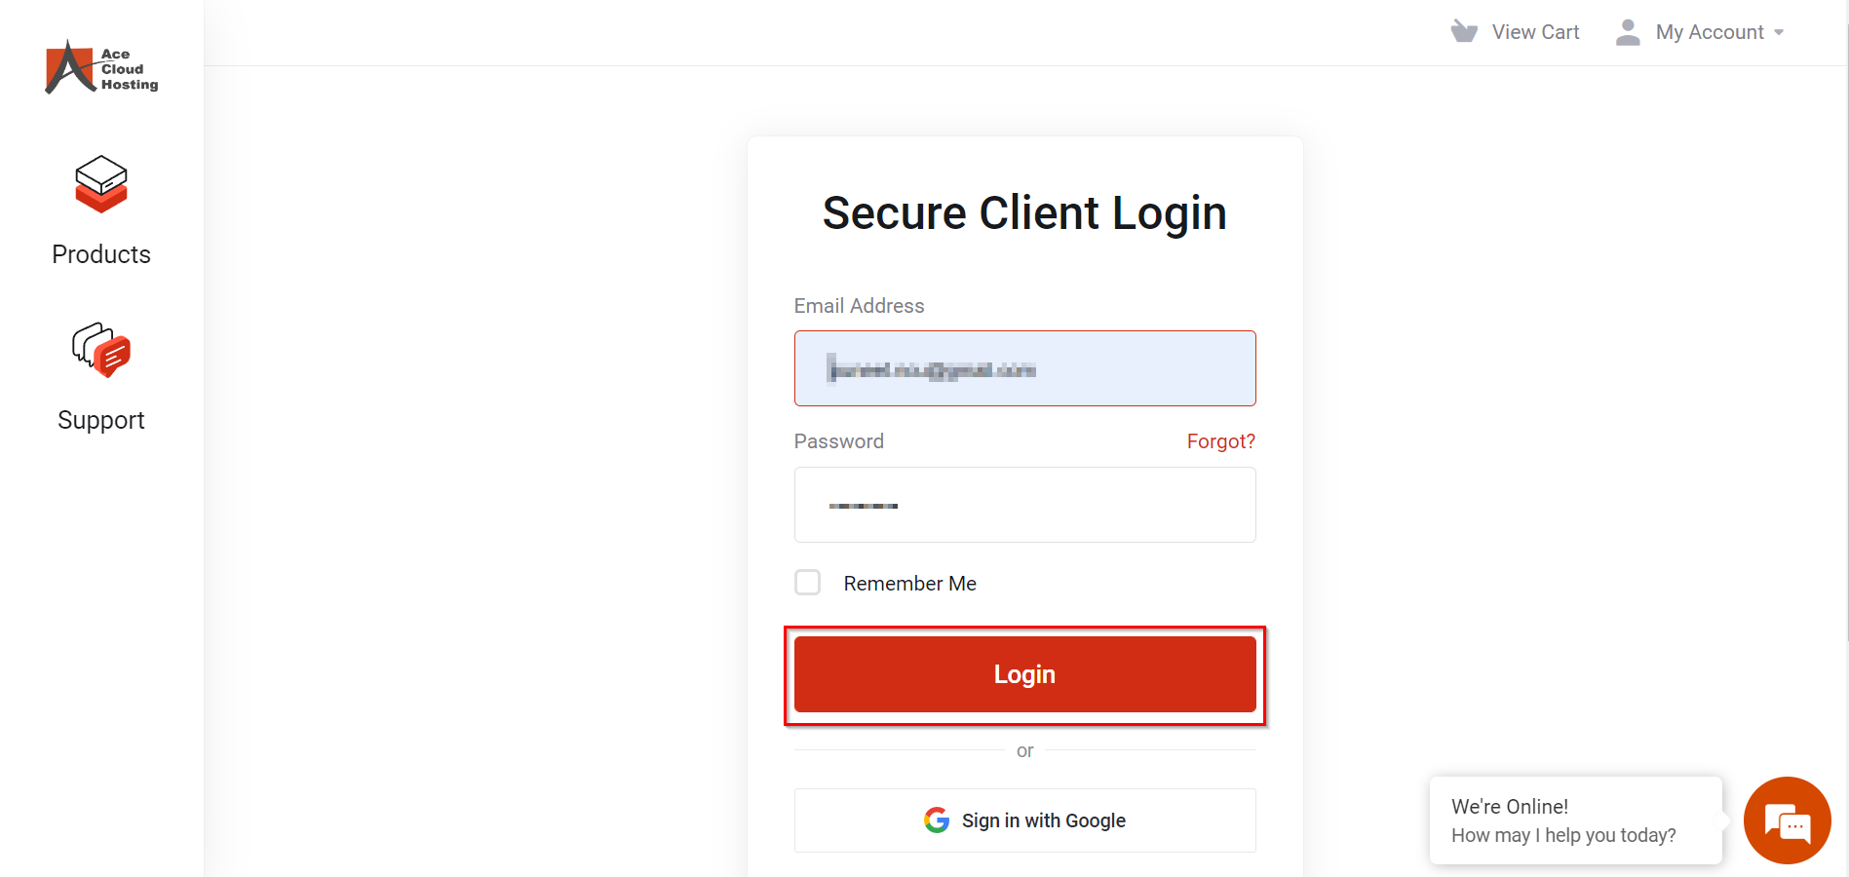The width and height of the screenshot is (1849, 877).
Task: Focus the Email Address field
Action: [1024, 368]
